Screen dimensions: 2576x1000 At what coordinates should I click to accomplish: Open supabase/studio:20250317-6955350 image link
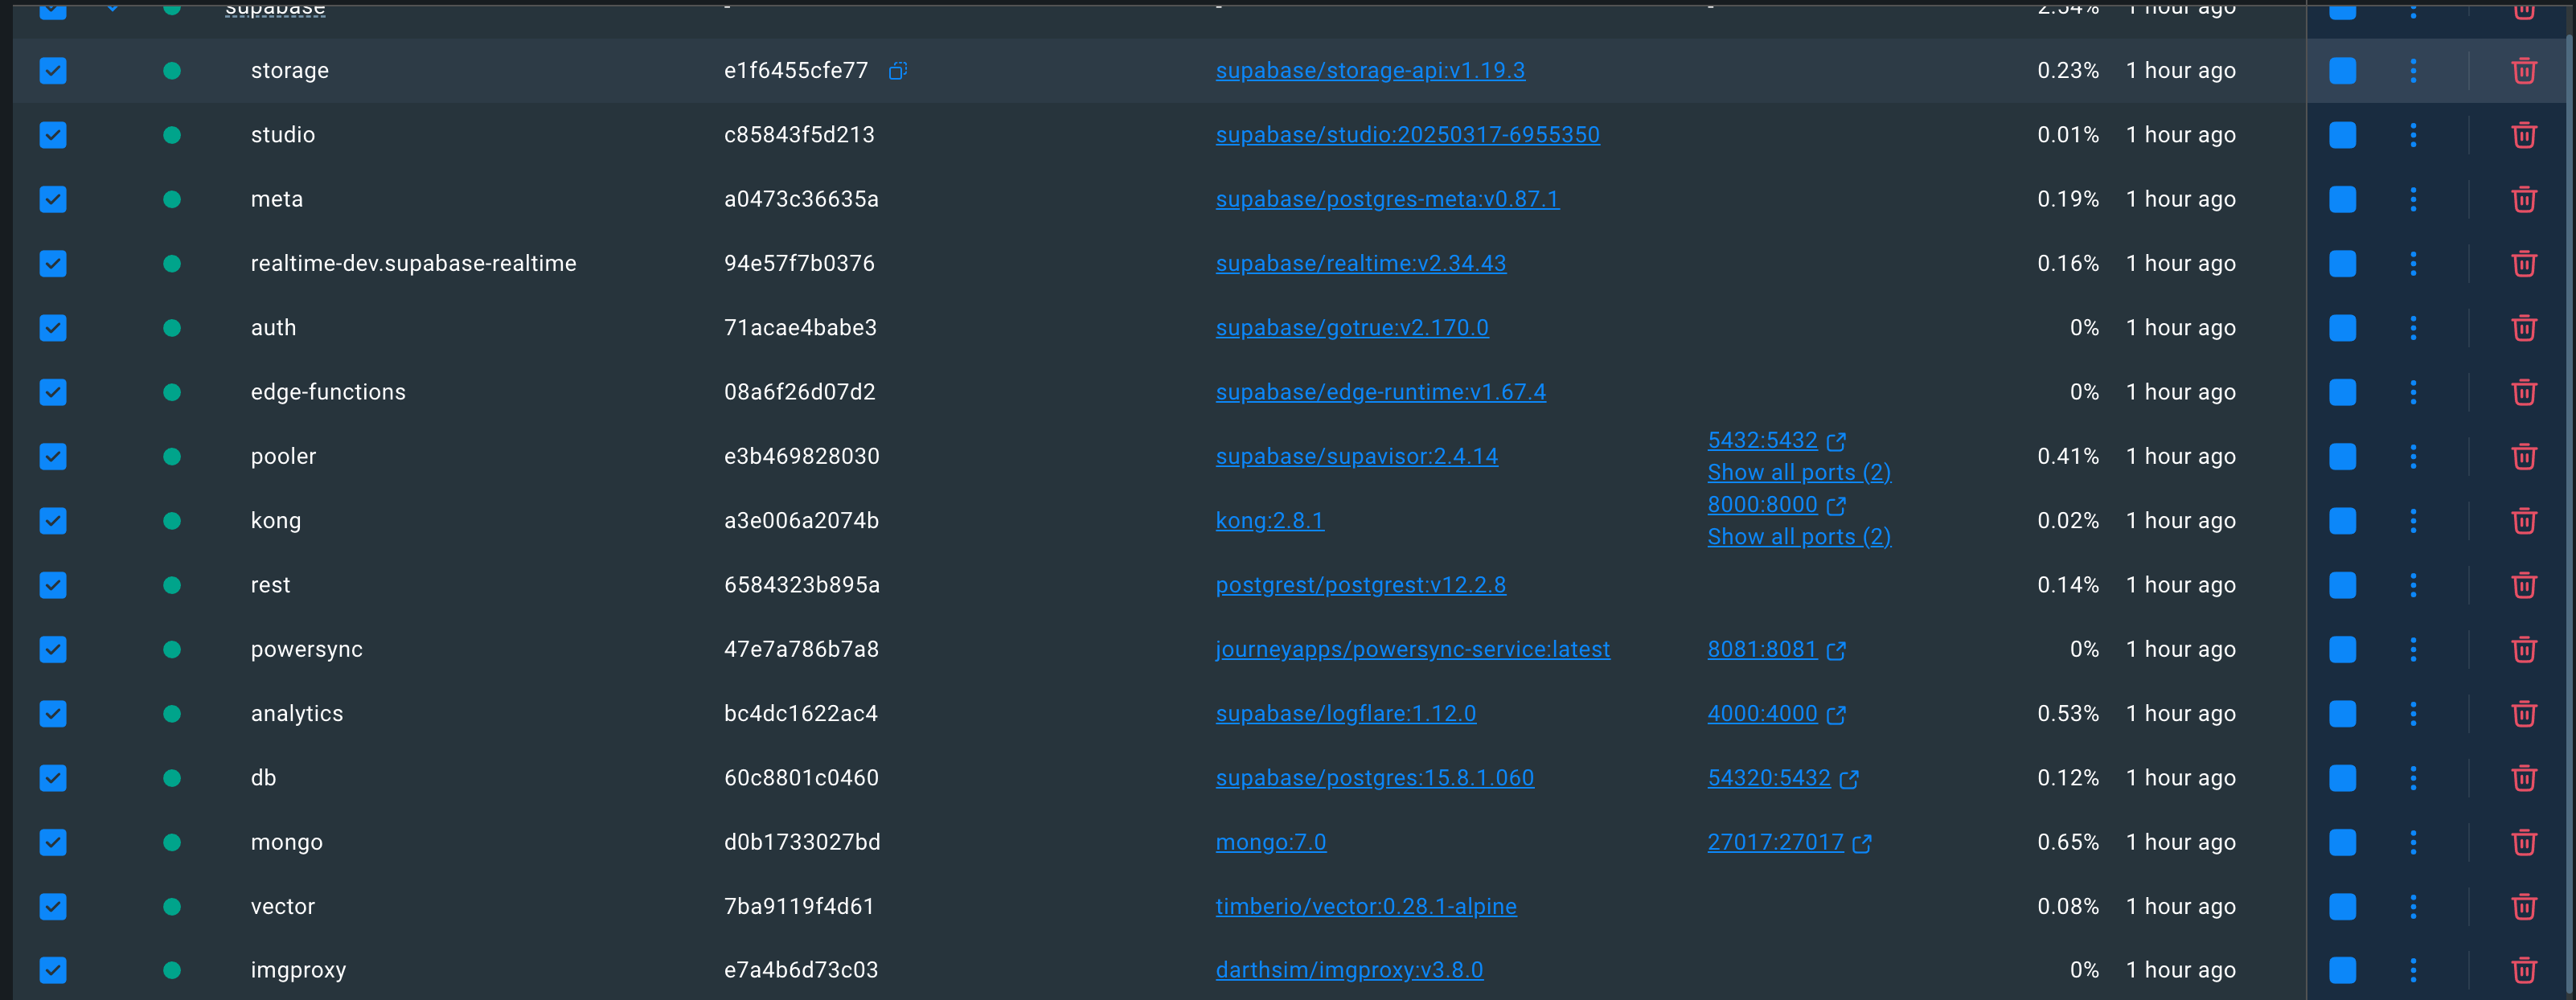click(x=1407, y=135)
